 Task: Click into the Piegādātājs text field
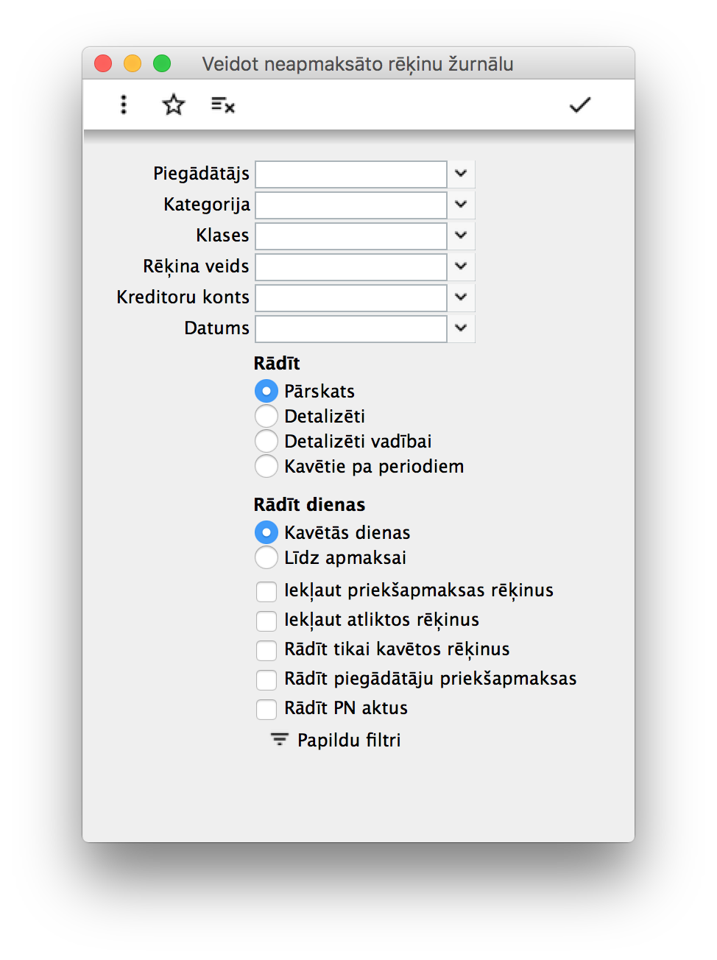pyautogui.click(x=351, y=174)
